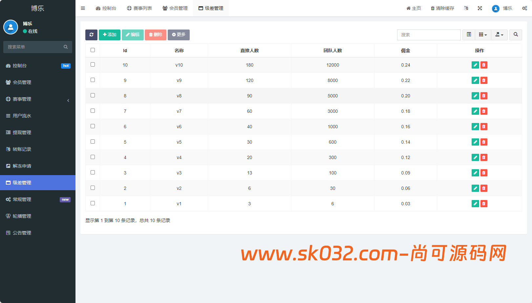Toggle the sidebar hamburger menu icon
Screen dimensions: 532x303
point(83,8)
